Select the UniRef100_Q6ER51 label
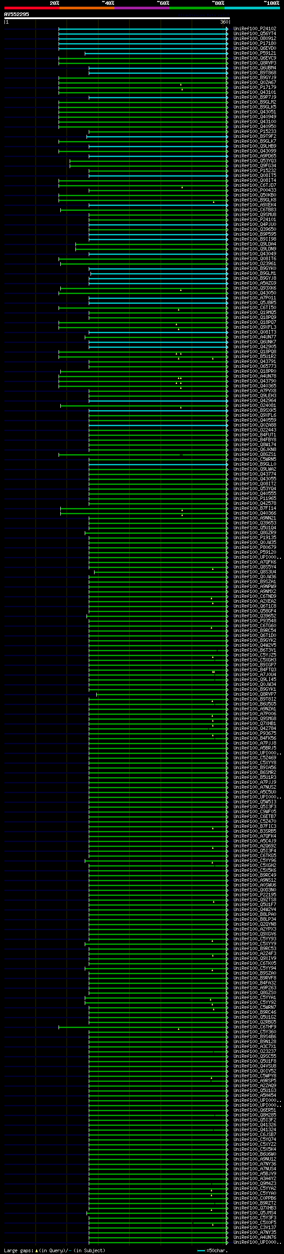Image resolution: width=284 pixels, height=1254 pixels. click(254, 1110)
